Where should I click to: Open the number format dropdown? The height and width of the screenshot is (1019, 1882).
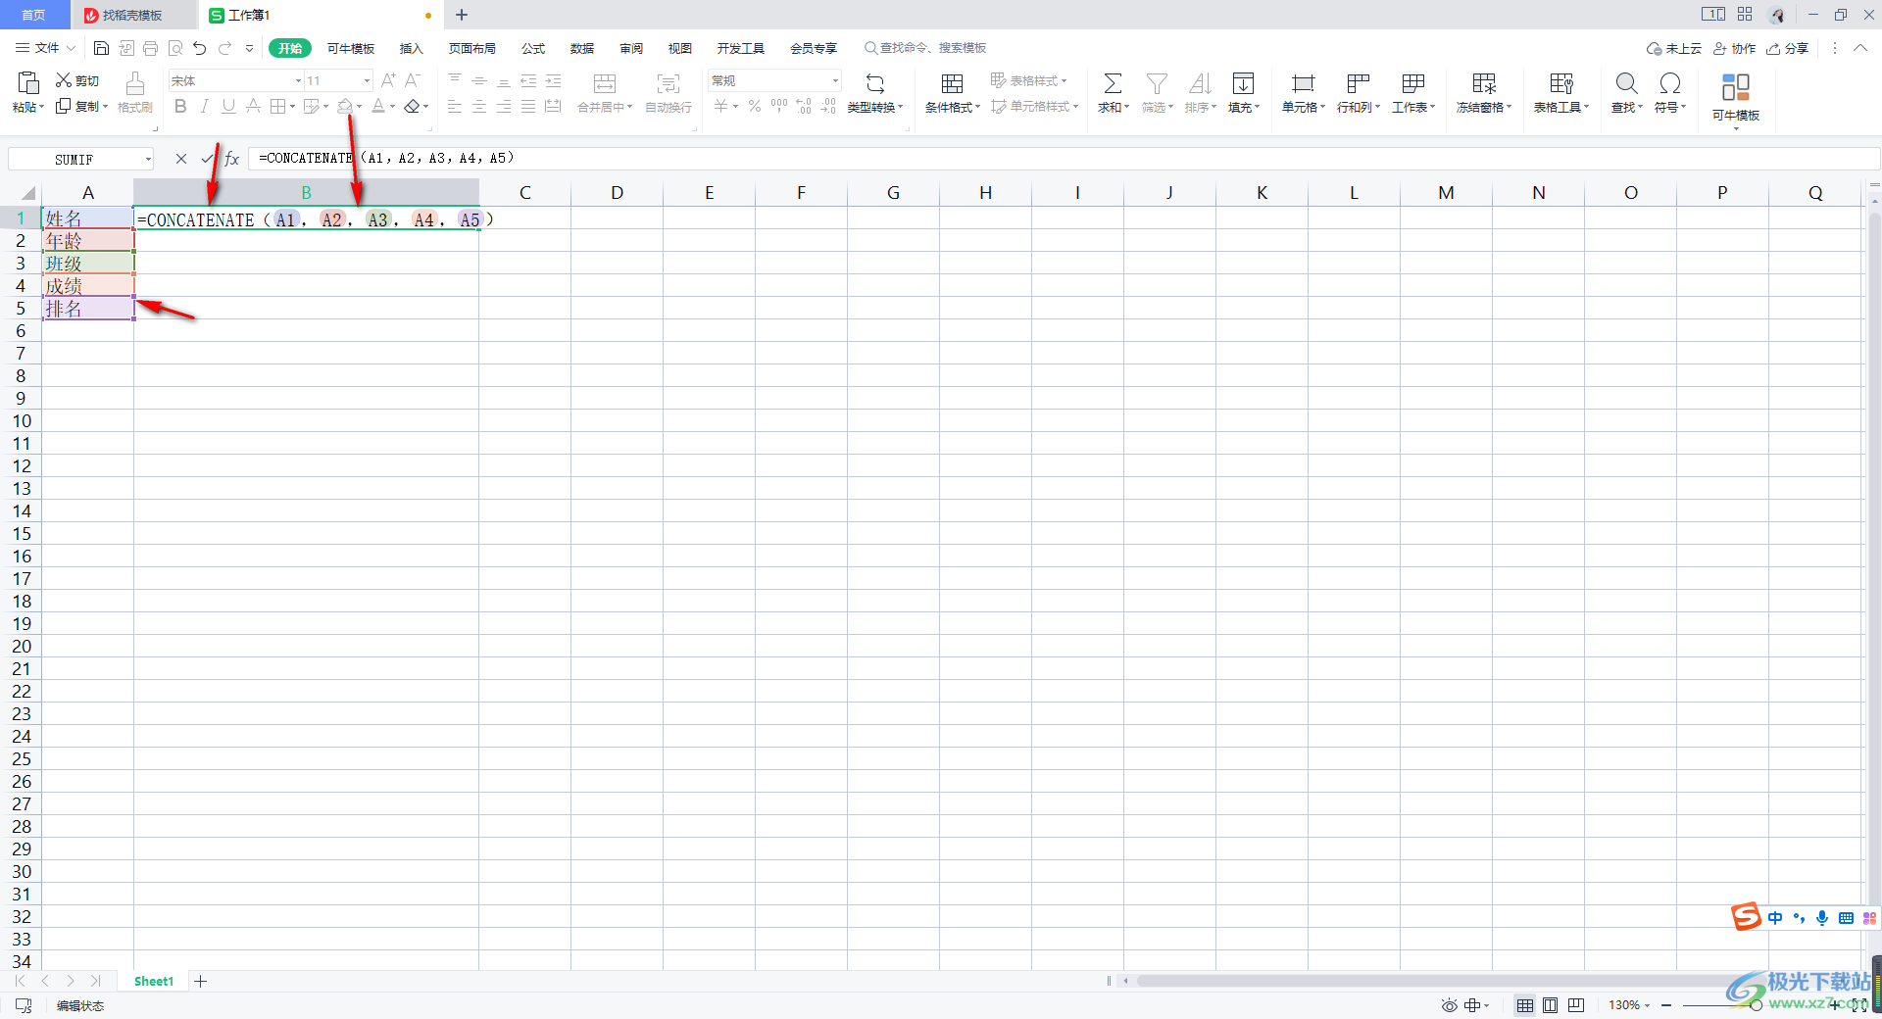click(835, 80)
